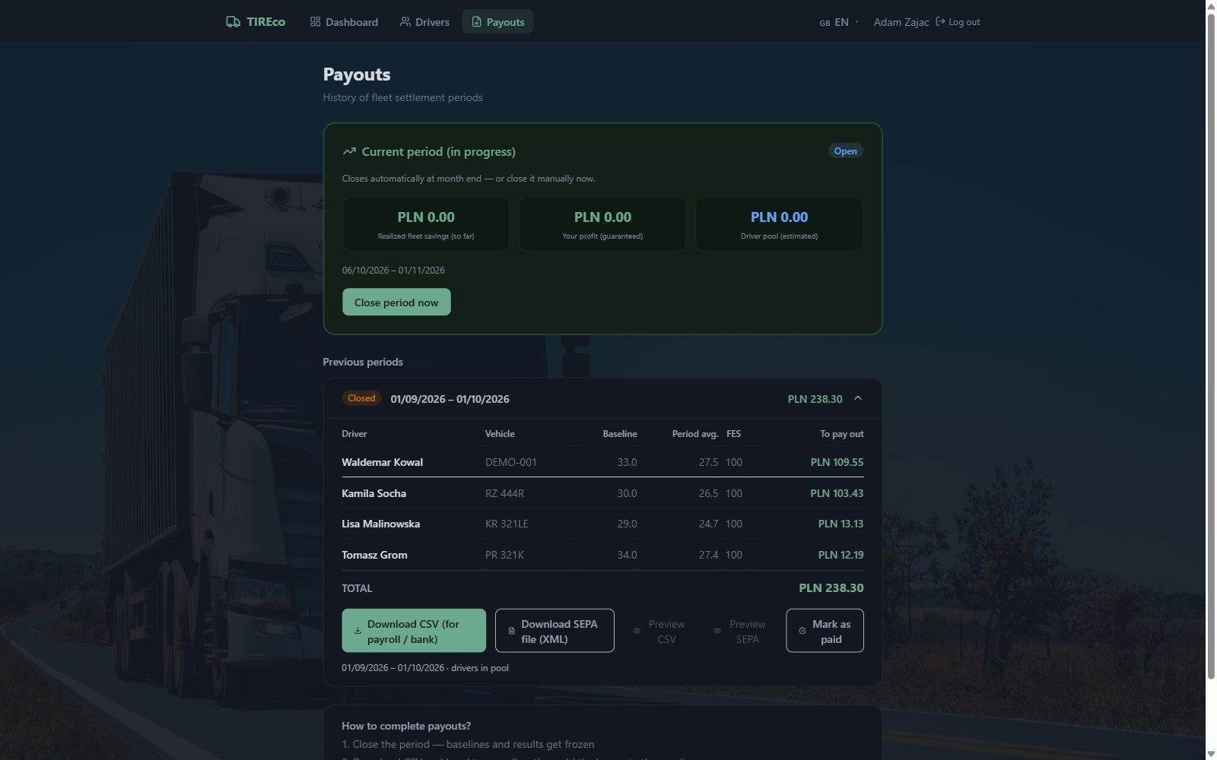Click the GB flag language icon
Image resolution: width=1217 pixels, height=760 pixels.
825,23
